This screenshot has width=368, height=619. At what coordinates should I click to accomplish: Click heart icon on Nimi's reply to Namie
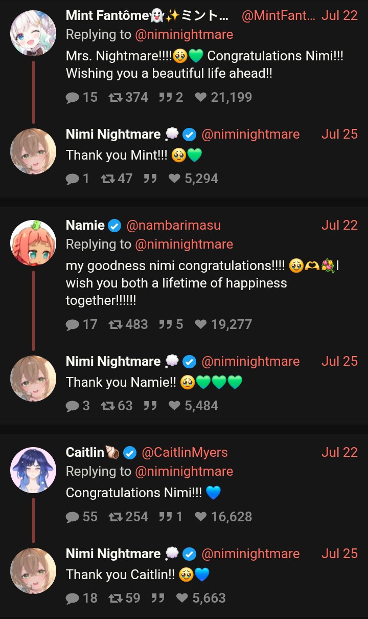pos(175,406)
